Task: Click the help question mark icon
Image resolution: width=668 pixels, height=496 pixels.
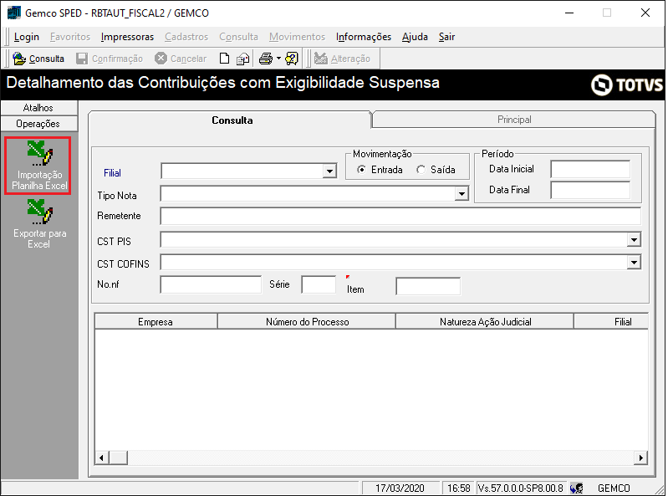Action: pyautogui.click(x=292, y=59)
